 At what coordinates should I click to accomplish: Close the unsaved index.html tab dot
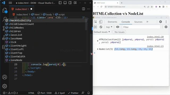(x=31, y=9)
